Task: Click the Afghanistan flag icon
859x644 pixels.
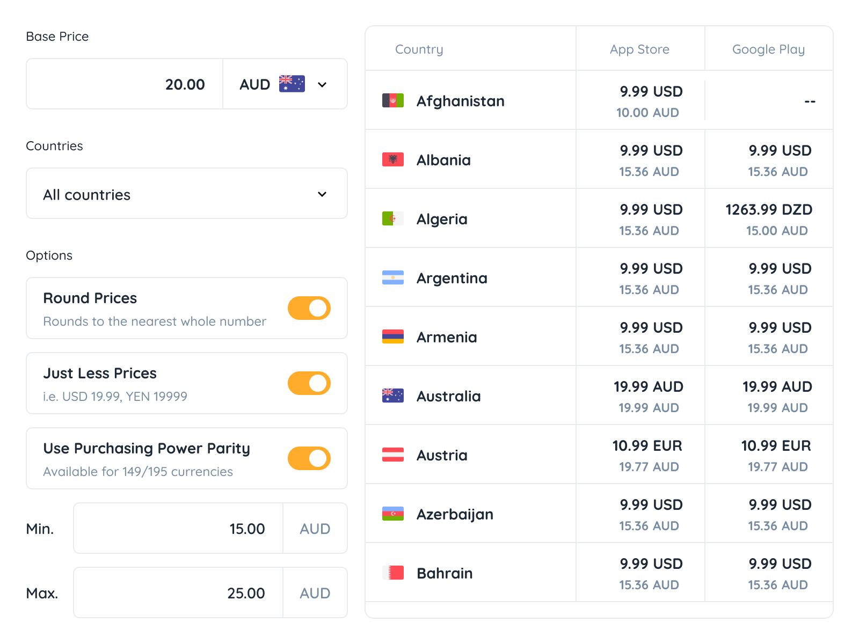Action: [x=392, y=100]
